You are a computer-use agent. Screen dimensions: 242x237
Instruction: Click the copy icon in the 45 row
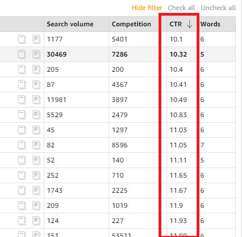(22, 130)
